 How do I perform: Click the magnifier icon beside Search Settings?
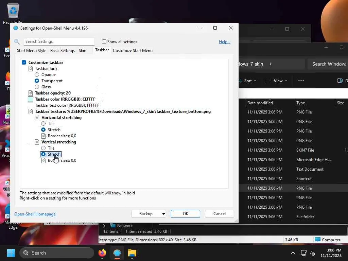tap(17, 41)
